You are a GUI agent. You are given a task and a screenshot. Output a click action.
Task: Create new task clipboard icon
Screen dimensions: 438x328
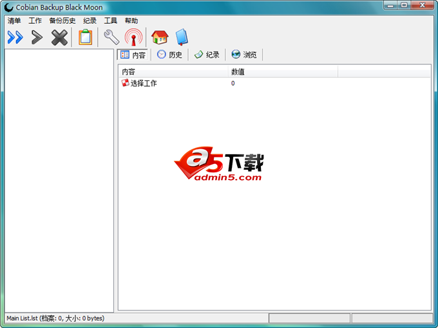(85, 37)
